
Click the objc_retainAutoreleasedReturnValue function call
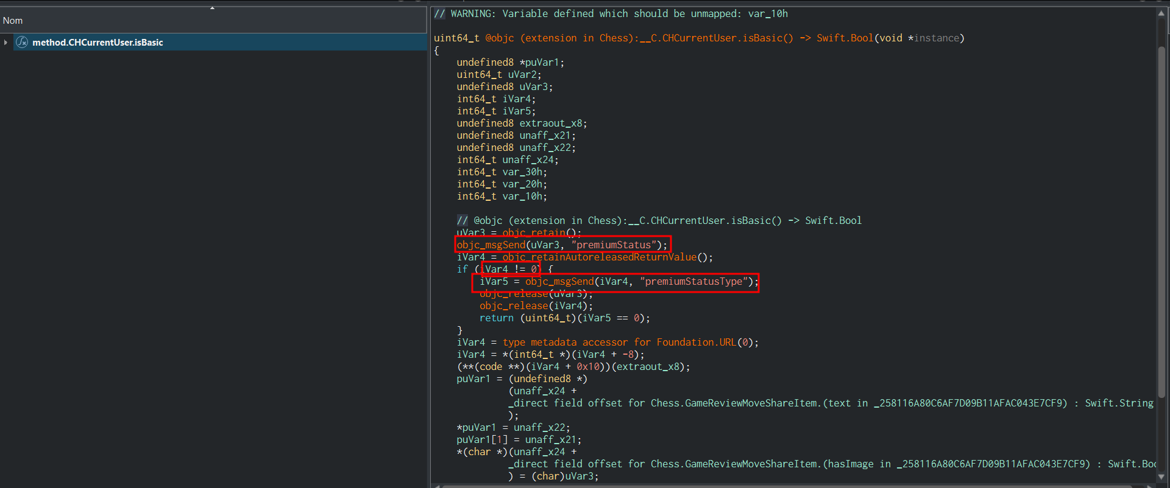coord(599,257)
